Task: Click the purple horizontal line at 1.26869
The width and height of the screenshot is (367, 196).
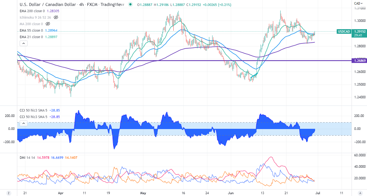Action: (184, 61)
